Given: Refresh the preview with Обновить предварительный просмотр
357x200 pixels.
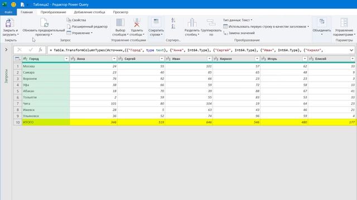Looking at the screenshot, I should [x=44, y=27].
